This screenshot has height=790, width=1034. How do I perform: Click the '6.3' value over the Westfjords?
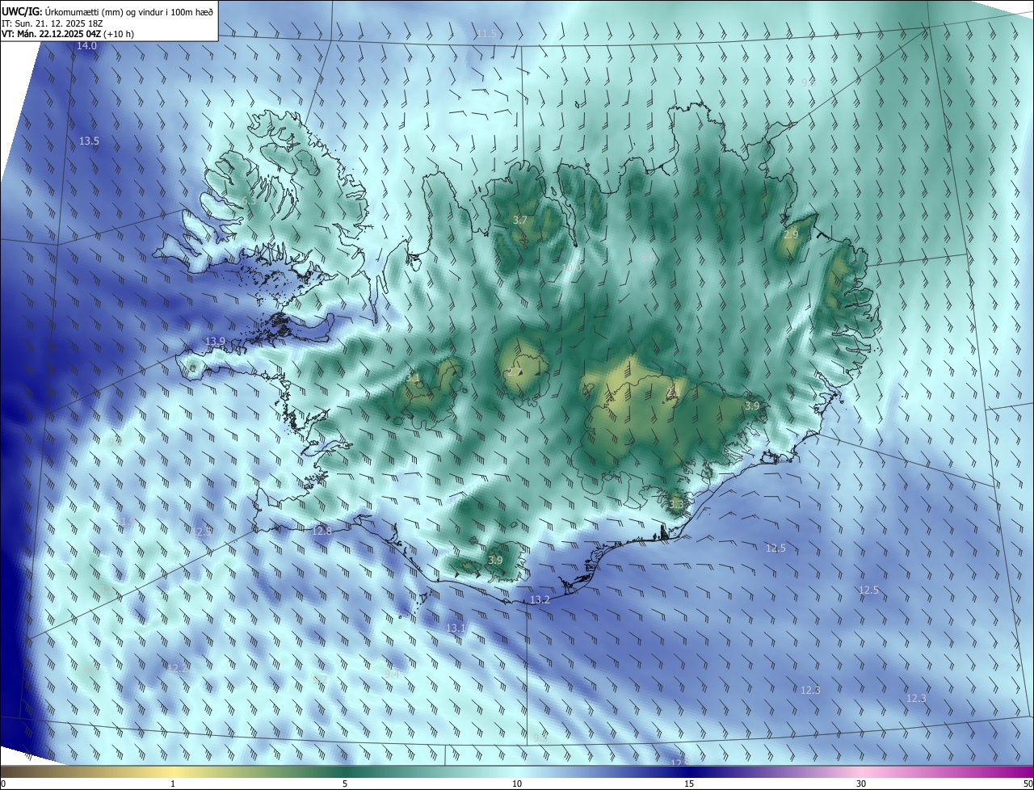[248, 200]
